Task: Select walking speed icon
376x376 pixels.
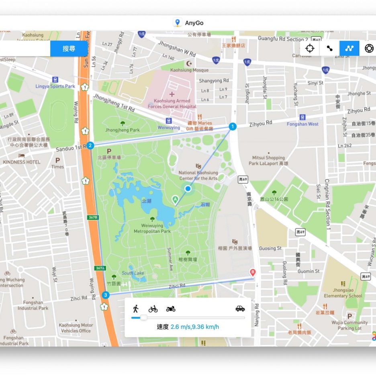Action: (136, 309)
